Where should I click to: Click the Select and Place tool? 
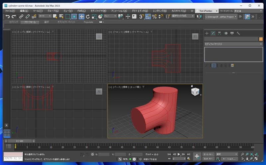[100, 16]
